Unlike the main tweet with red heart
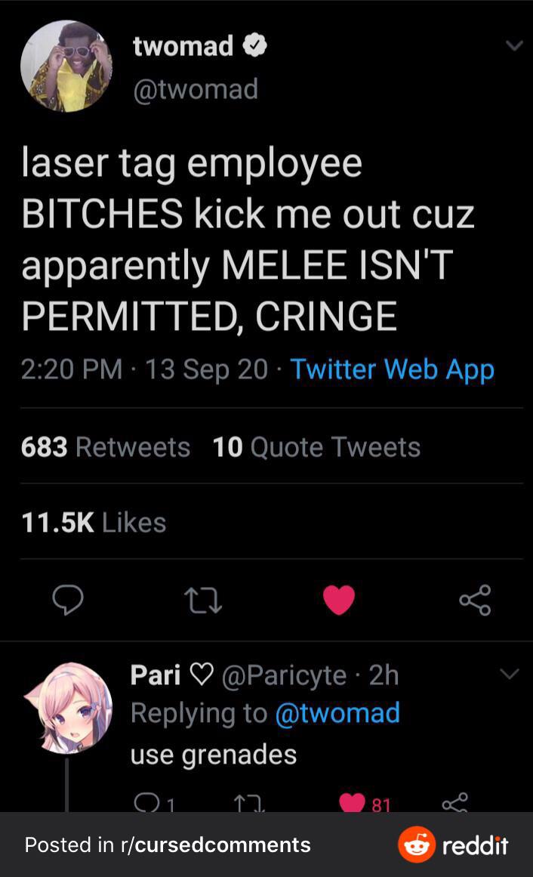The width and height of the screenshot is (533, 877). pyautogui.click(x=339, y=601)
